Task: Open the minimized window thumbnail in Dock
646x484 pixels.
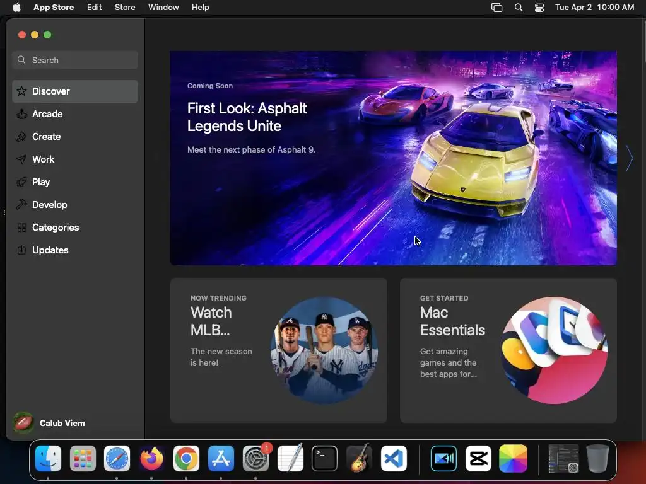Action: point(563,459)
